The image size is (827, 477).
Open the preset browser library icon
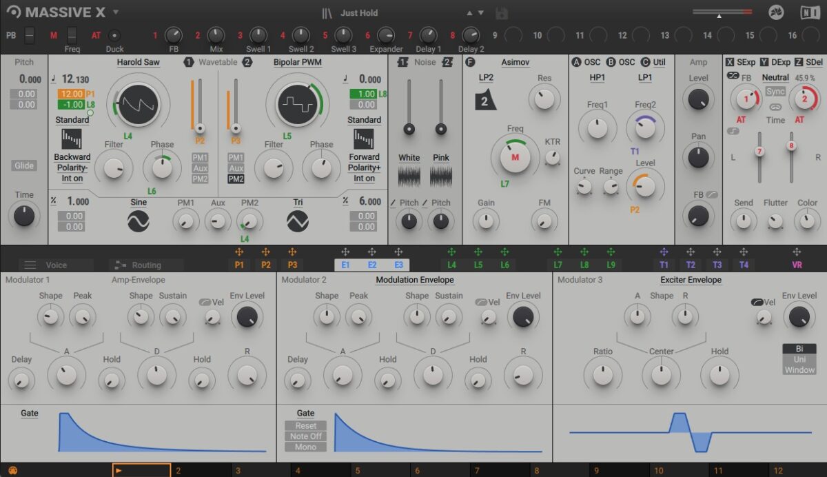[x=327, y=12]
